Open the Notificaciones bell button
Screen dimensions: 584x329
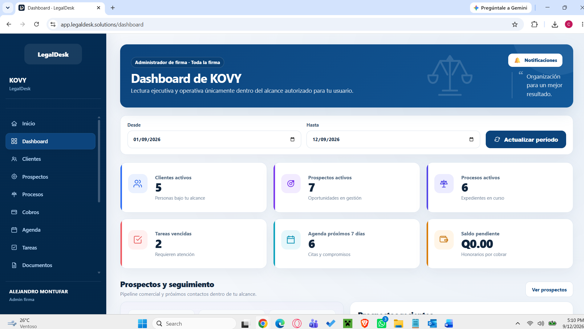(535, 60)
